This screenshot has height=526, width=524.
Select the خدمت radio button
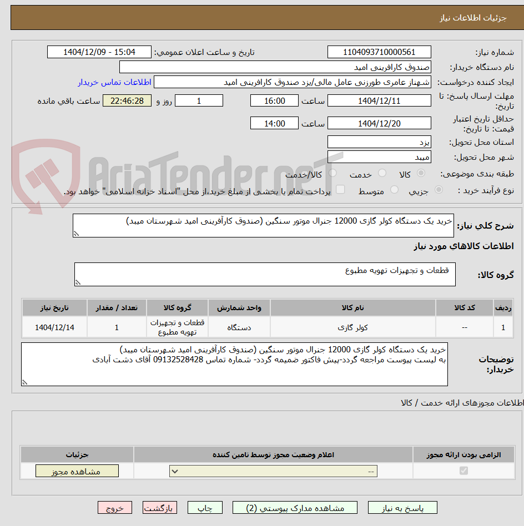(x=382, y=174)
